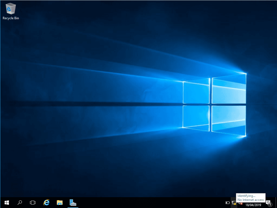The width and height of the screenshot is (277, 208).
Task: Click the Show desktop sliver at taskbar end
Action: point(276,203)
